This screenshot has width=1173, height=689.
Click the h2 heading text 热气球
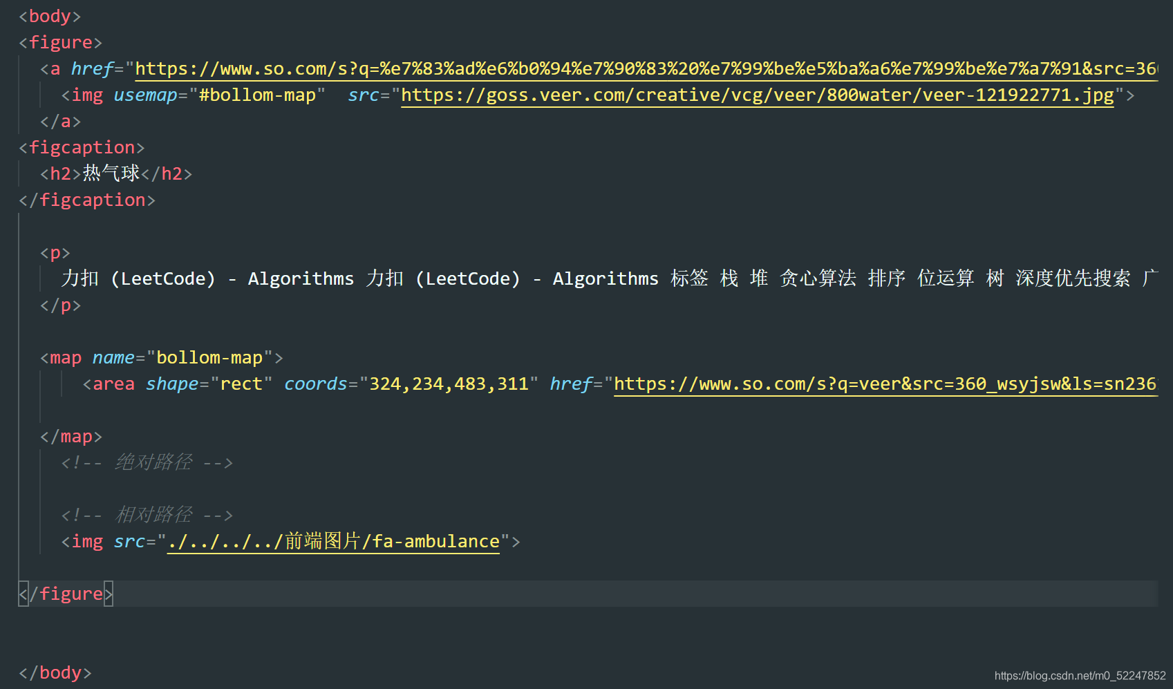point(111,173)
